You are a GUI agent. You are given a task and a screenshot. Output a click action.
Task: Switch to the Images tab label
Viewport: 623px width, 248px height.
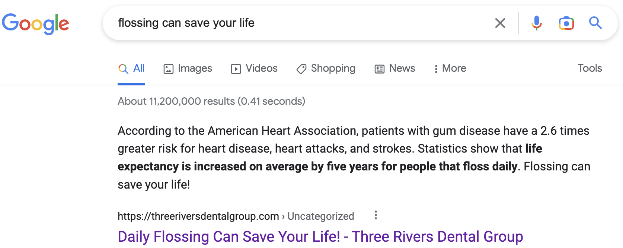(x=195, y=68)
